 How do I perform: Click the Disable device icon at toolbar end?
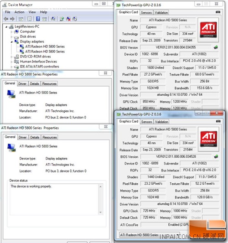(74, 19)
